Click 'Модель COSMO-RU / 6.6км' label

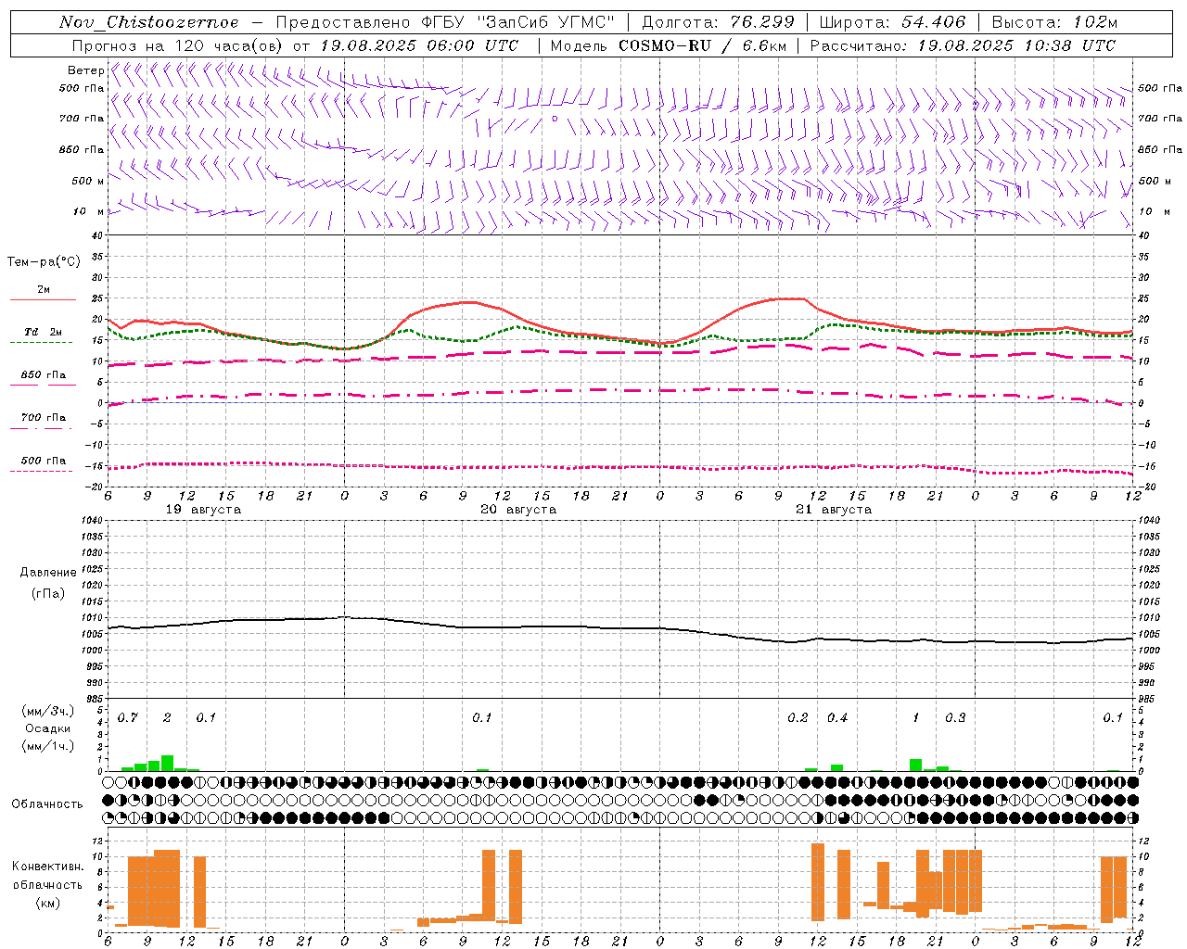click(x=669, y=45)
